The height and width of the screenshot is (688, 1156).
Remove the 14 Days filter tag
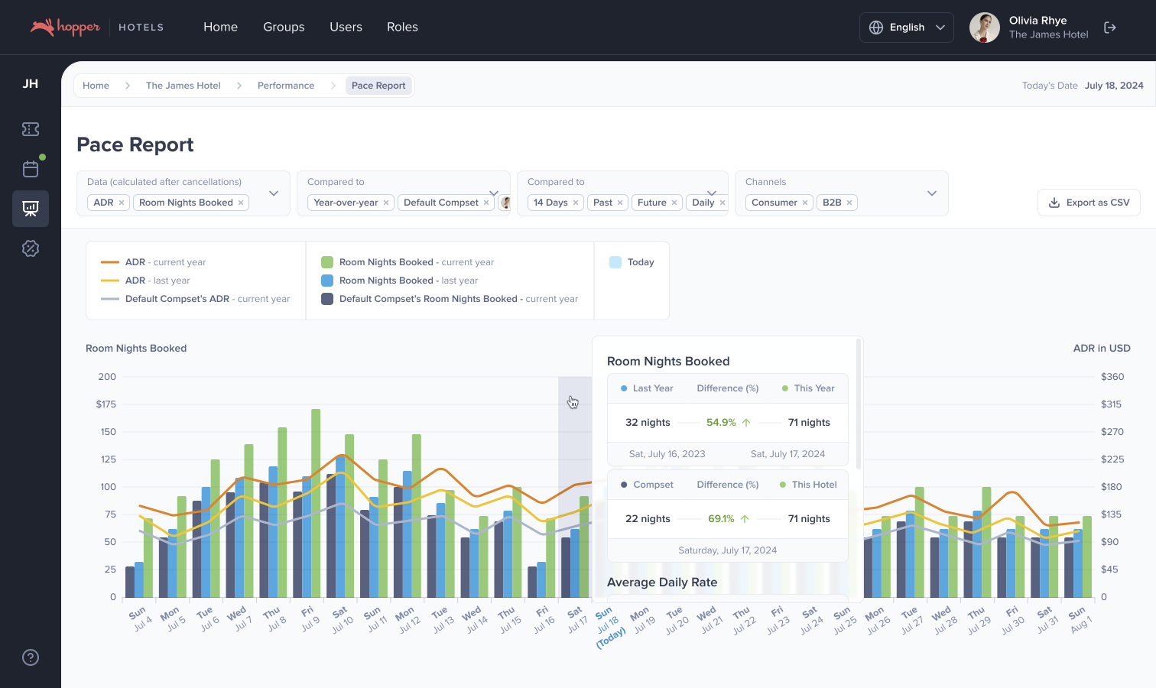(576, 203)
